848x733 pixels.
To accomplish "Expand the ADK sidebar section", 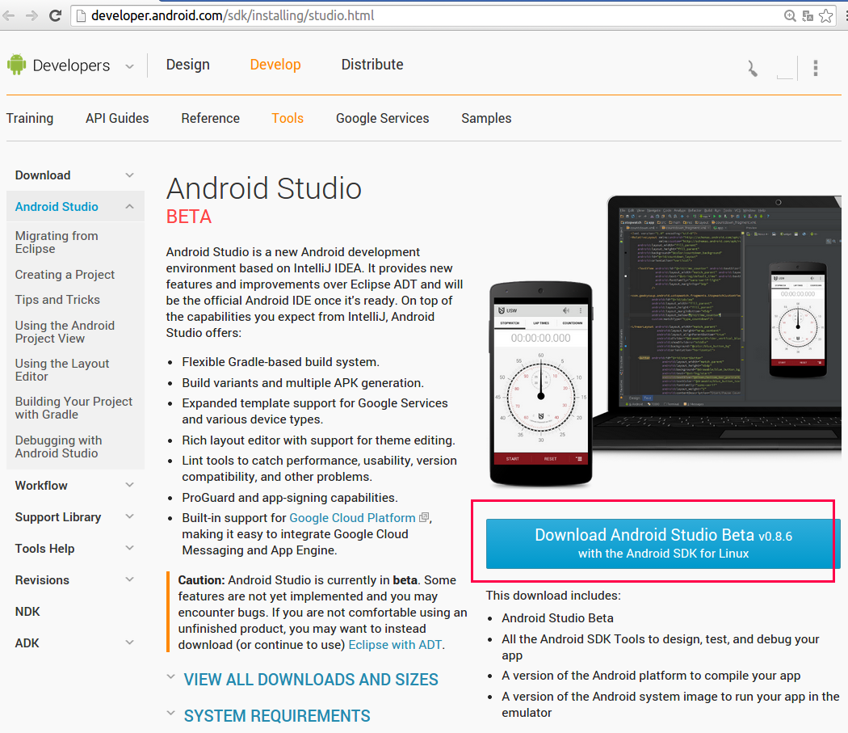I will [x=129, y=642].
